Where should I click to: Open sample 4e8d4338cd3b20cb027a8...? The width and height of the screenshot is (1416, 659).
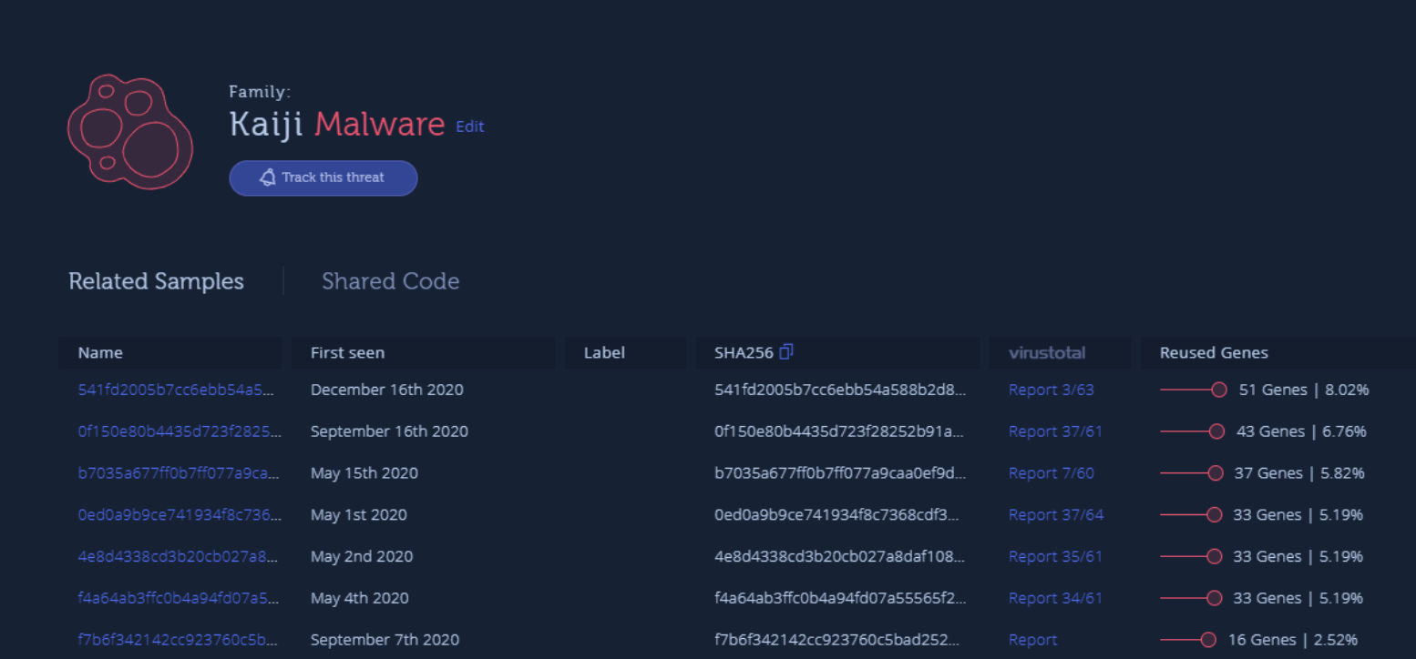pyautogui.click(x=176, y=557)
